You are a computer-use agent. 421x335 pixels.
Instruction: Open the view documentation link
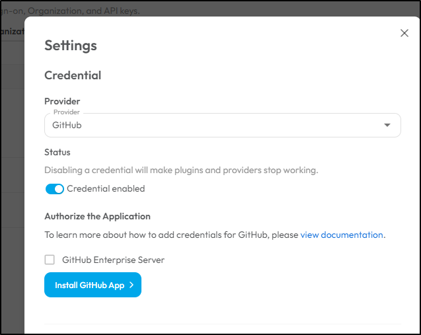pos(342,235)
